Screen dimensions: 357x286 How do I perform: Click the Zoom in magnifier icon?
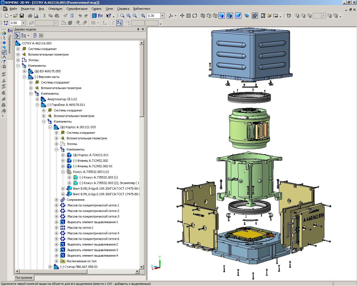(129, 16)
